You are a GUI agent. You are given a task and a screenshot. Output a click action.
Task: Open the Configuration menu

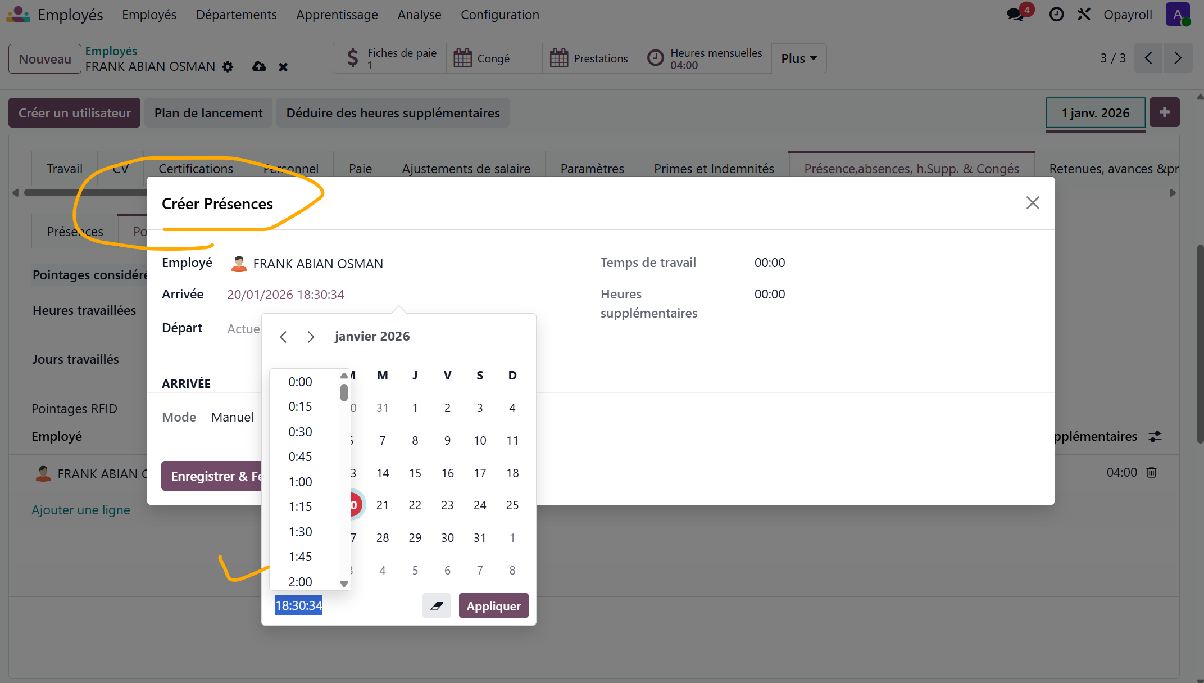point(499,15)
